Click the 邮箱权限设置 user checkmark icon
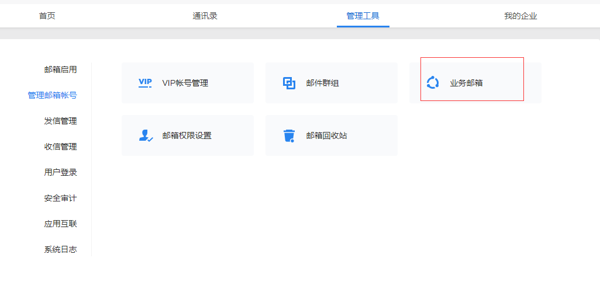The height and width of the screenshot is (282, 600). pos(145,135)
